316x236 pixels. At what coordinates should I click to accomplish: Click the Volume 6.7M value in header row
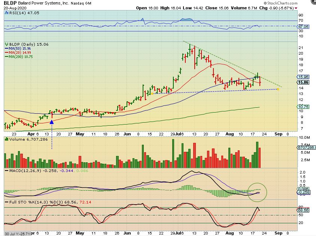244,8
